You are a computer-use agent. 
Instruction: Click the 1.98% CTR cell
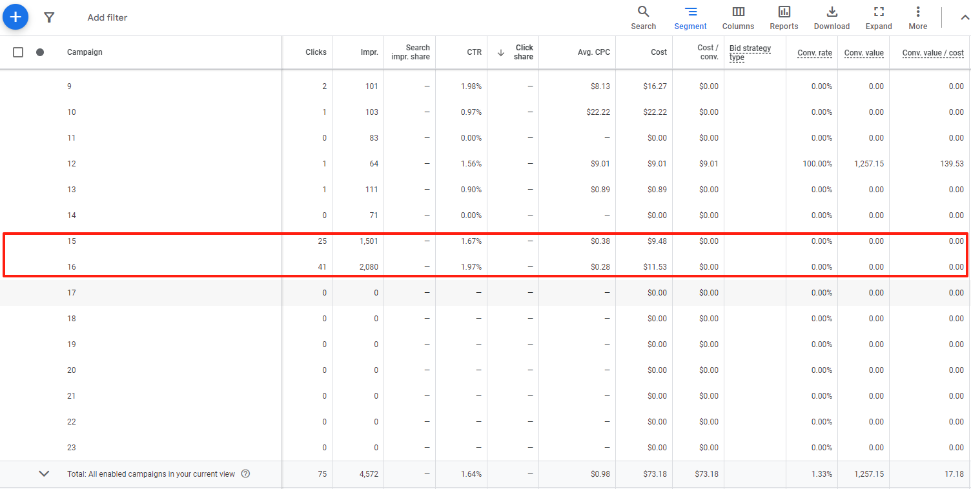(471, 86)
